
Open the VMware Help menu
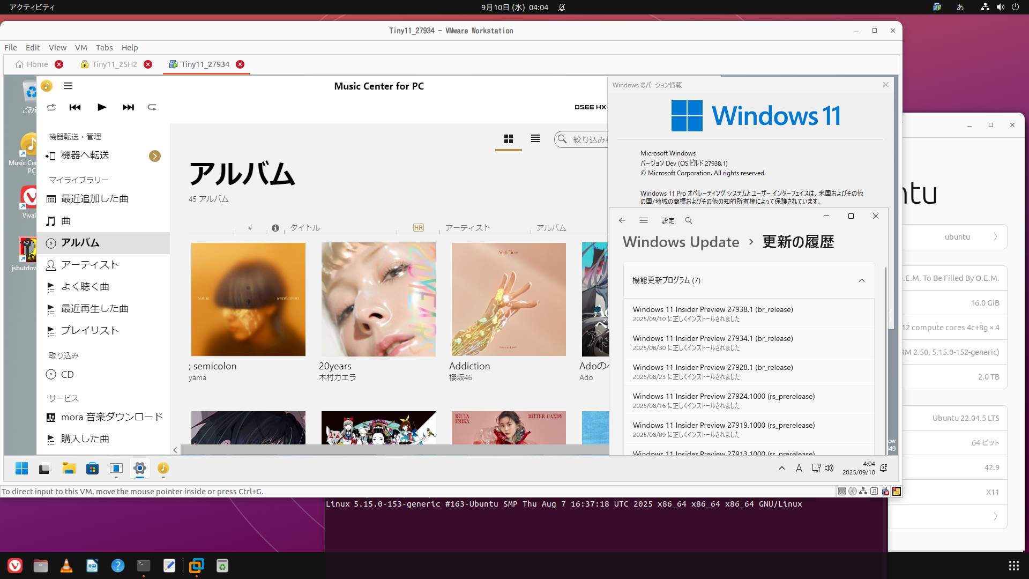(x=129, y=47)
